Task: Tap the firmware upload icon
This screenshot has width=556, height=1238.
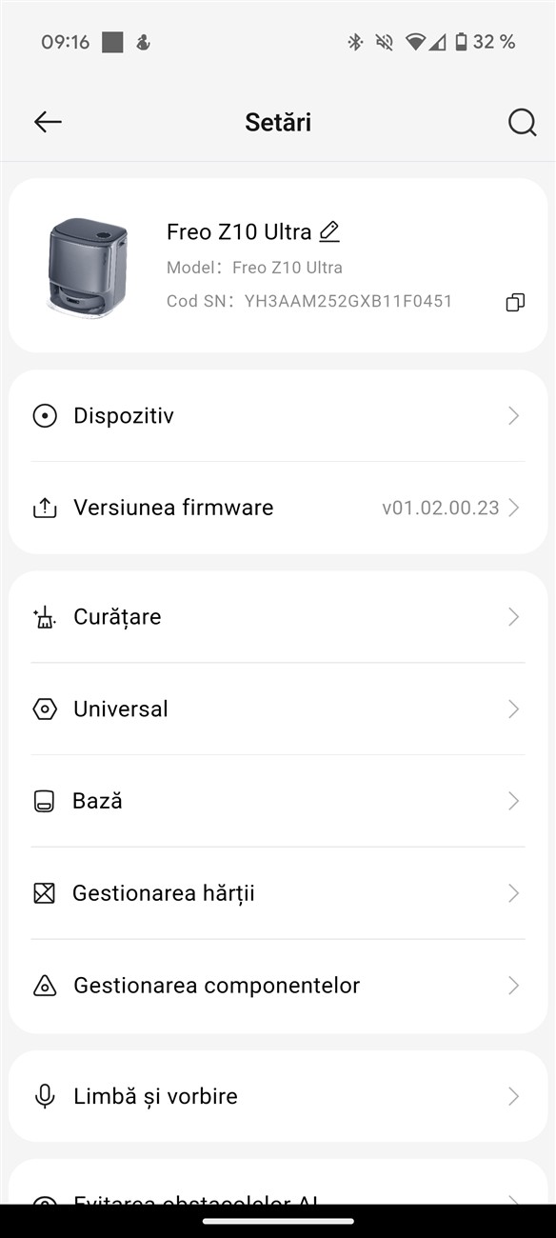Action: (x=45, y=508)
